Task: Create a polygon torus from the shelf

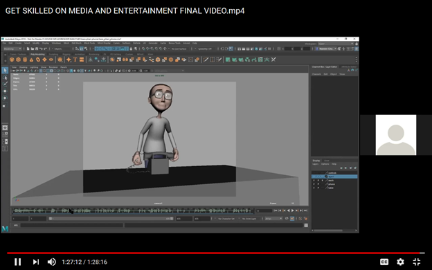Action: pyautogui.click(x=38, y=60)
